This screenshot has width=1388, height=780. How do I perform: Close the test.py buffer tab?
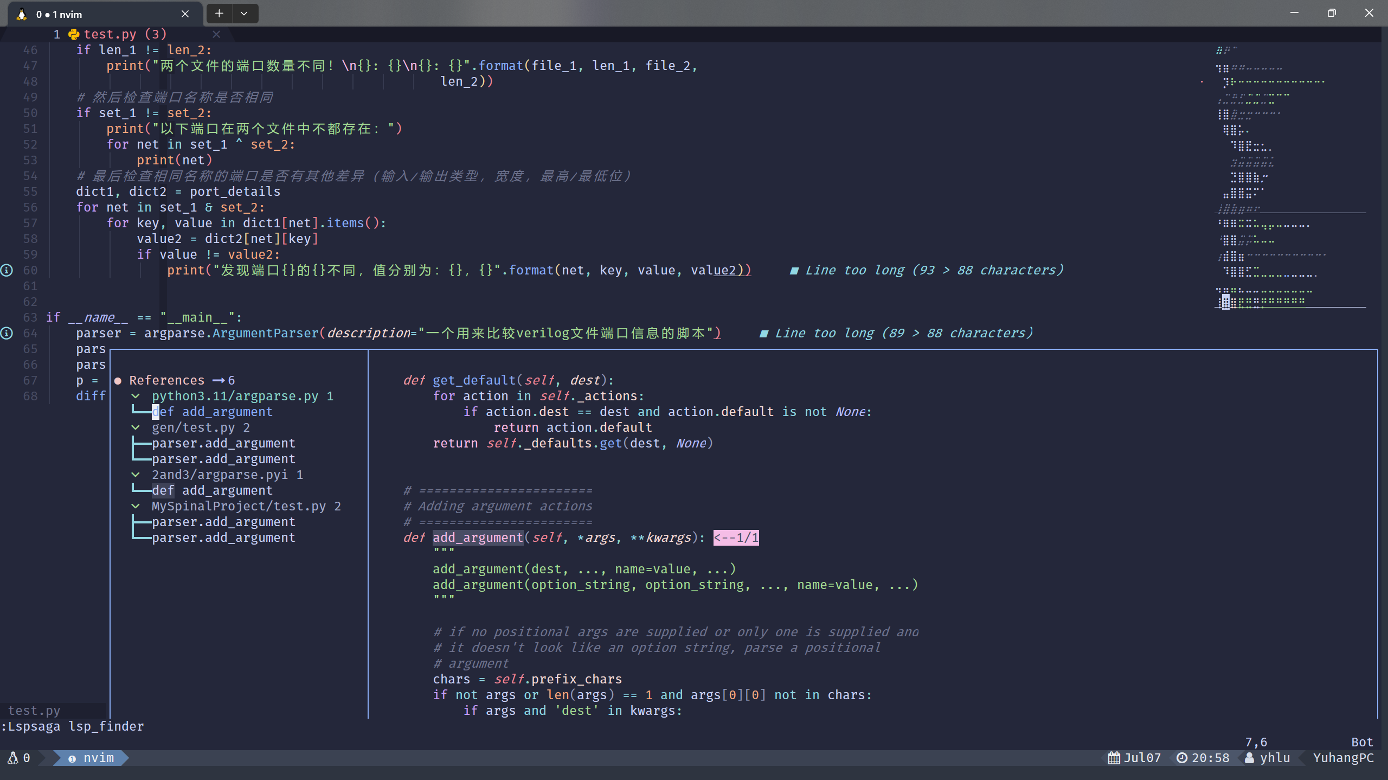pyautogui.click(x=216, y=34)
